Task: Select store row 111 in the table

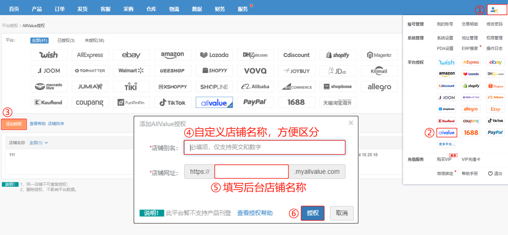Action: [12, 155]
